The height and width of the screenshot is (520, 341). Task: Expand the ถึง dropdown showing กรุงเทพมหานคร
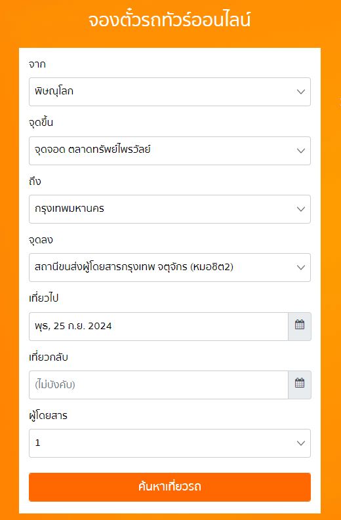(x=170, y=209)
